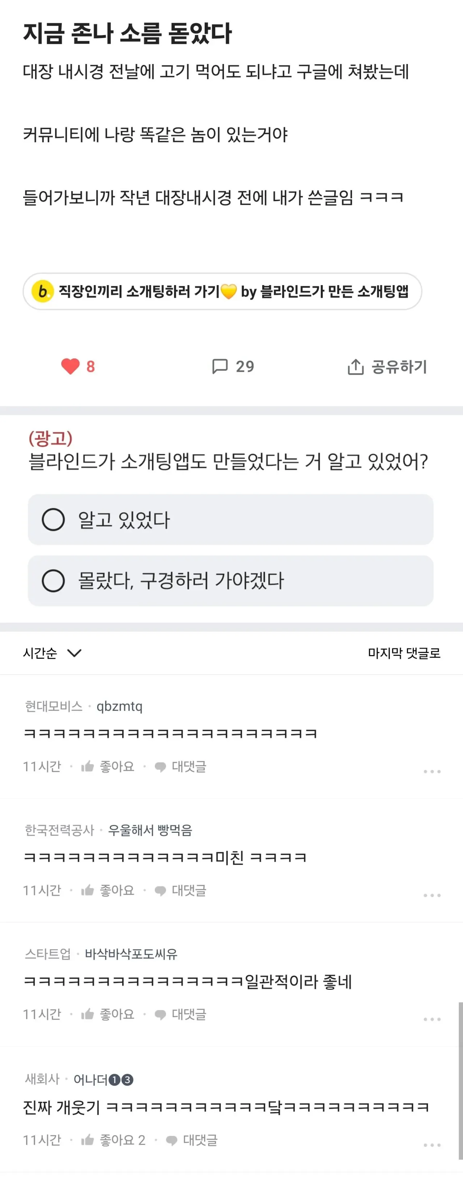
Task: Tap the red heart like icon
Action: tap(71, 367)
